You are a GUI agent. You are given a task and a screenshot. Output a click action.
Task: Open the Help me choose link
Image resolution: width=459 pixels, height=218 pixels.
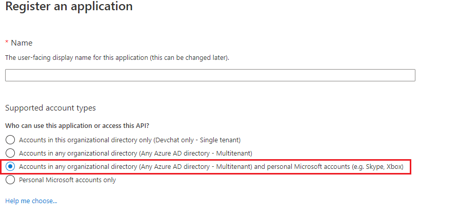pyautogui.click(x=31, y=201)
